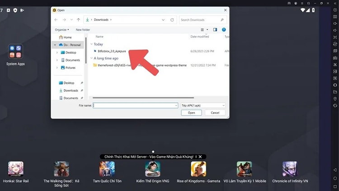Open the Organize dropdown menu
The height and width of the screenshot is (191, 339).
pyautogui.click(x=62, y=30)
